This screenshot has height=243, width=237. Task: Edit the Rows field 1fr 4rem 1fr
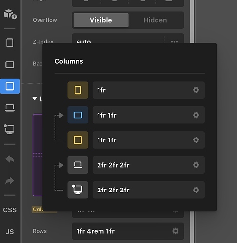point(128,231)
